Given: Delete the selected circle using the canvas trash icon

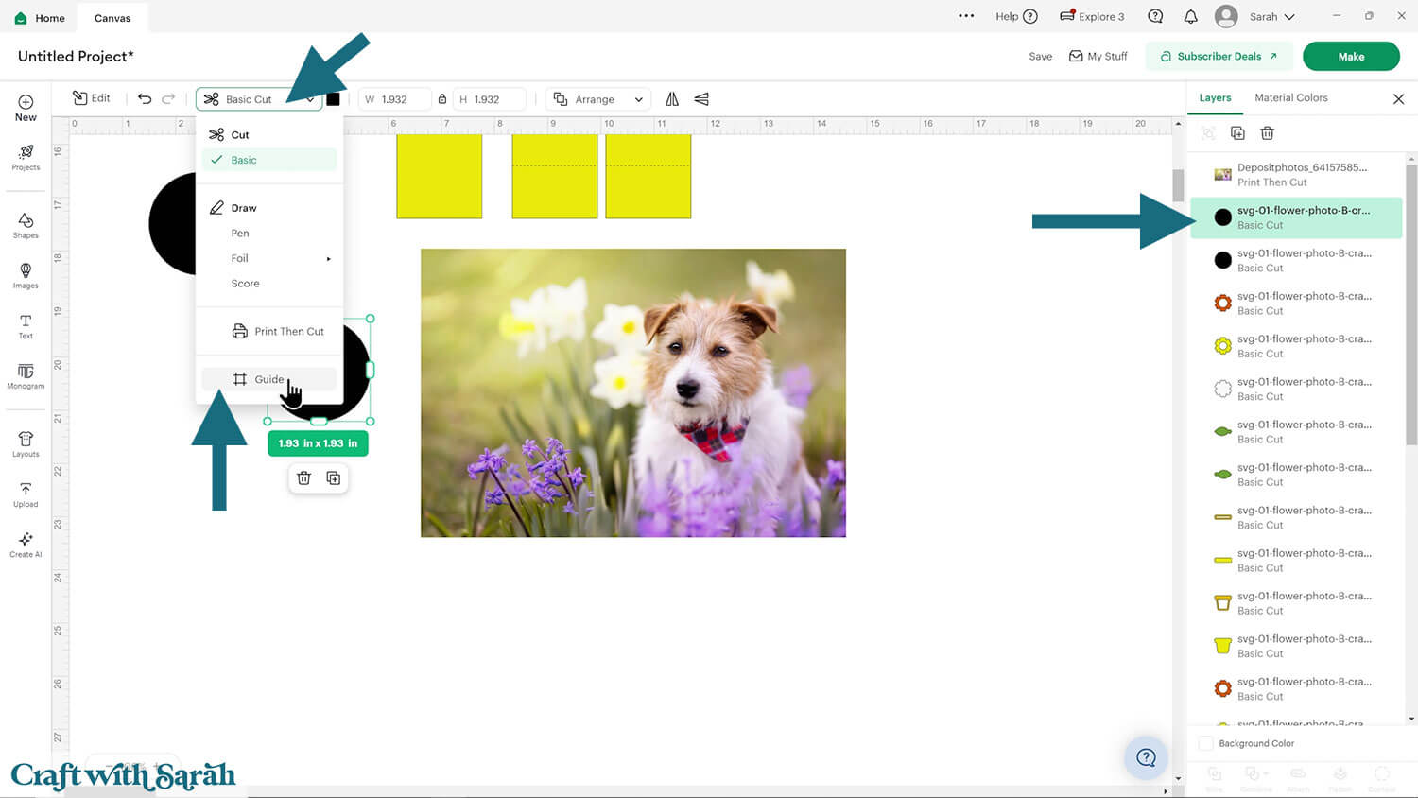Looking at the screenshot, I should tap(303, 478).
